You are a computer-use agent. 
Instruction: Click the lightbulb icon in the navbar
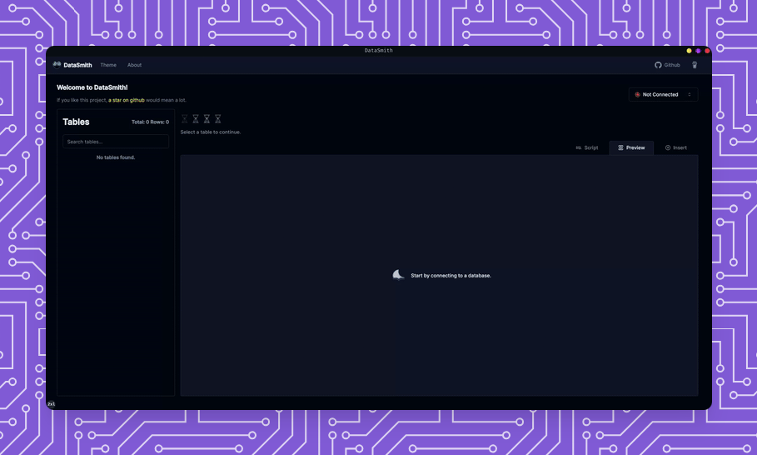pyautogui.click(x=695, y=65)
